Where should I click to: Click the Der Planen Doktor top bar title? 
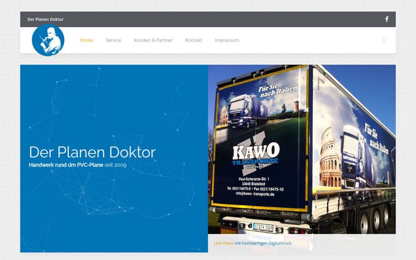[x=46, y=19]
